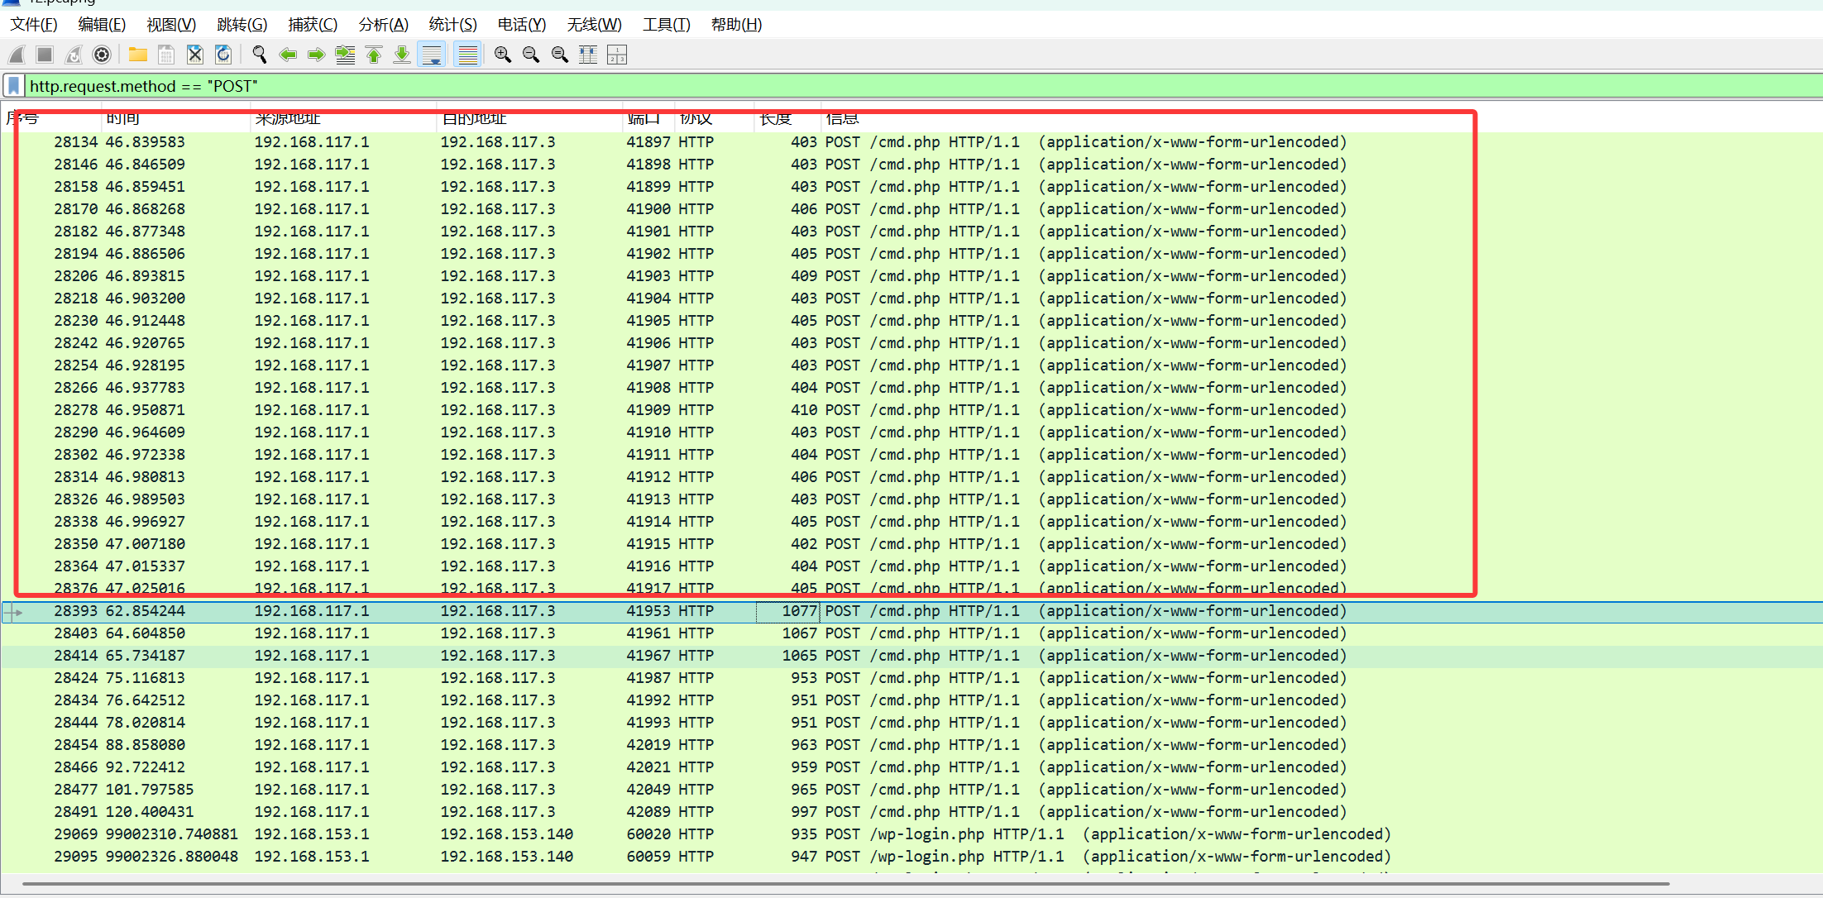The width and height of the screenshot is (1823, 898).
Task: Click the start capture shark fin icon
Action: point(17,55)
